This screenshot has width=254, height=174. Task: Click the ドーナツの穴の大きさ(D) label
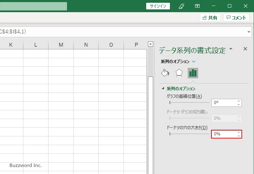(187, 128)
